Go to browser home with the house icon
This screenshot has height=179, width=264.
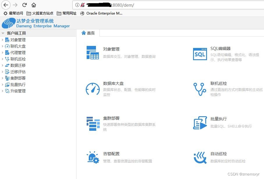click(34, 5)
